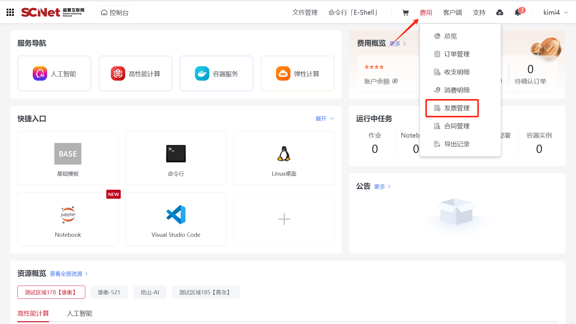Add a new quick entry shortcut tile
576x324 pixels.
pyautogui.click(x=284, y=219)
